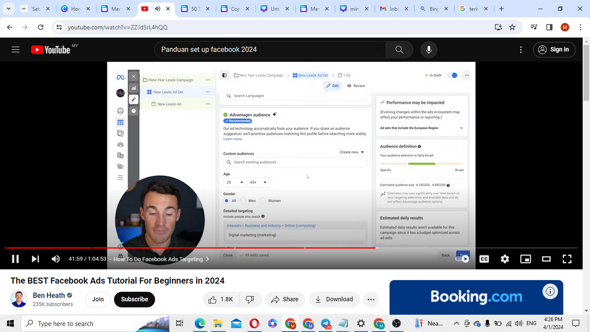Screen dimensions: 590x332
Task: Toggle Chrome side panel
Action: (x=549, y=27)
